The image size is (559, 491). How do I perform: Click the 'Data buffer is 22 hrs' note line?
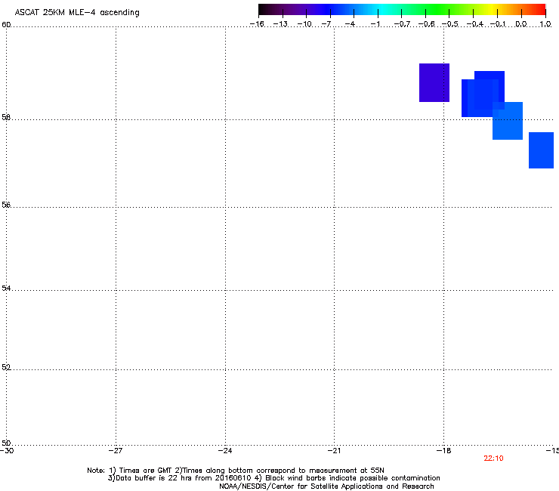point(273,478)
